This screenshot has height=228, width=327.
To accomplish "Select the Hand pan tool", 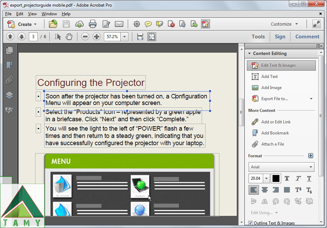I will [69, 36].
